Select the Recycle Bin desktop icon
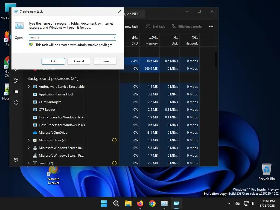280x210 pixels. [266, 172]
